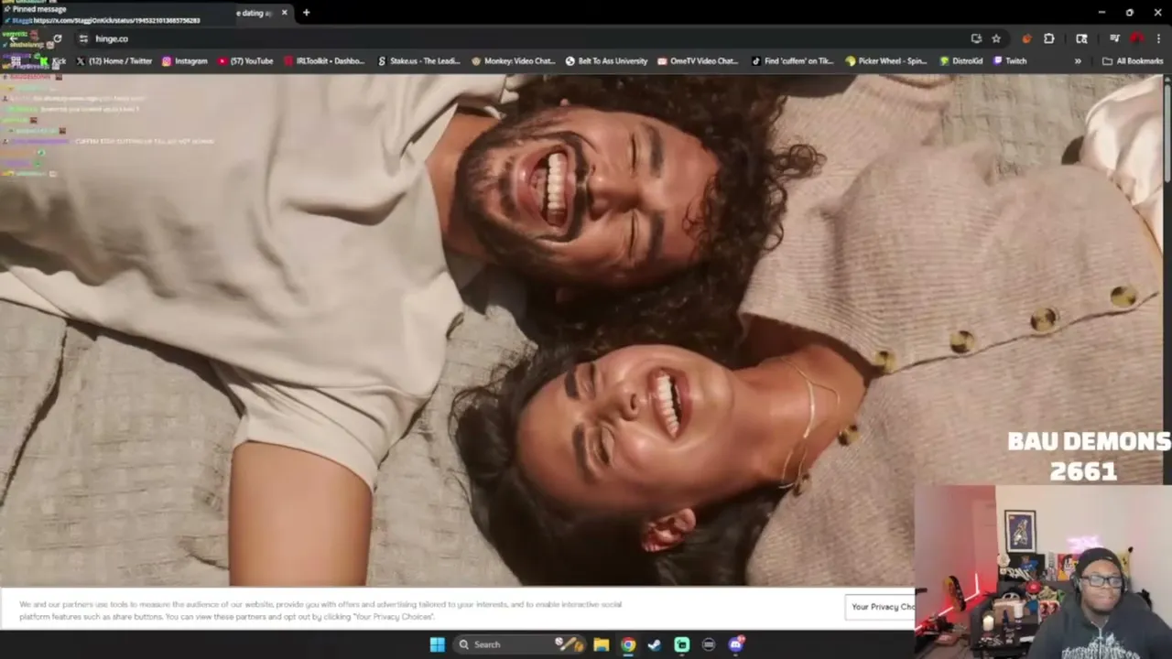Viewport: 1172px width, 659px height.
Task: Click the Chrome taskbar icon
Action: pyautogui.click(x=628, y=644)
